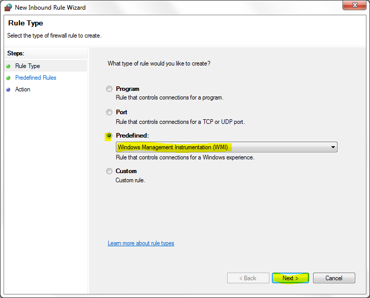
Task: Click the green Rule Type step bullet
Action: (x=8, y=66)
